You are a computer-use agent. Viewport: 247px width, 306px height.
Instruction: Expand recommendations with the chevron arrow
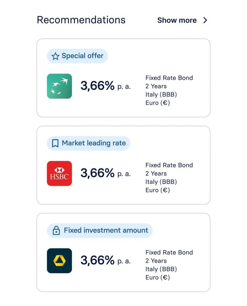point(205,20)
